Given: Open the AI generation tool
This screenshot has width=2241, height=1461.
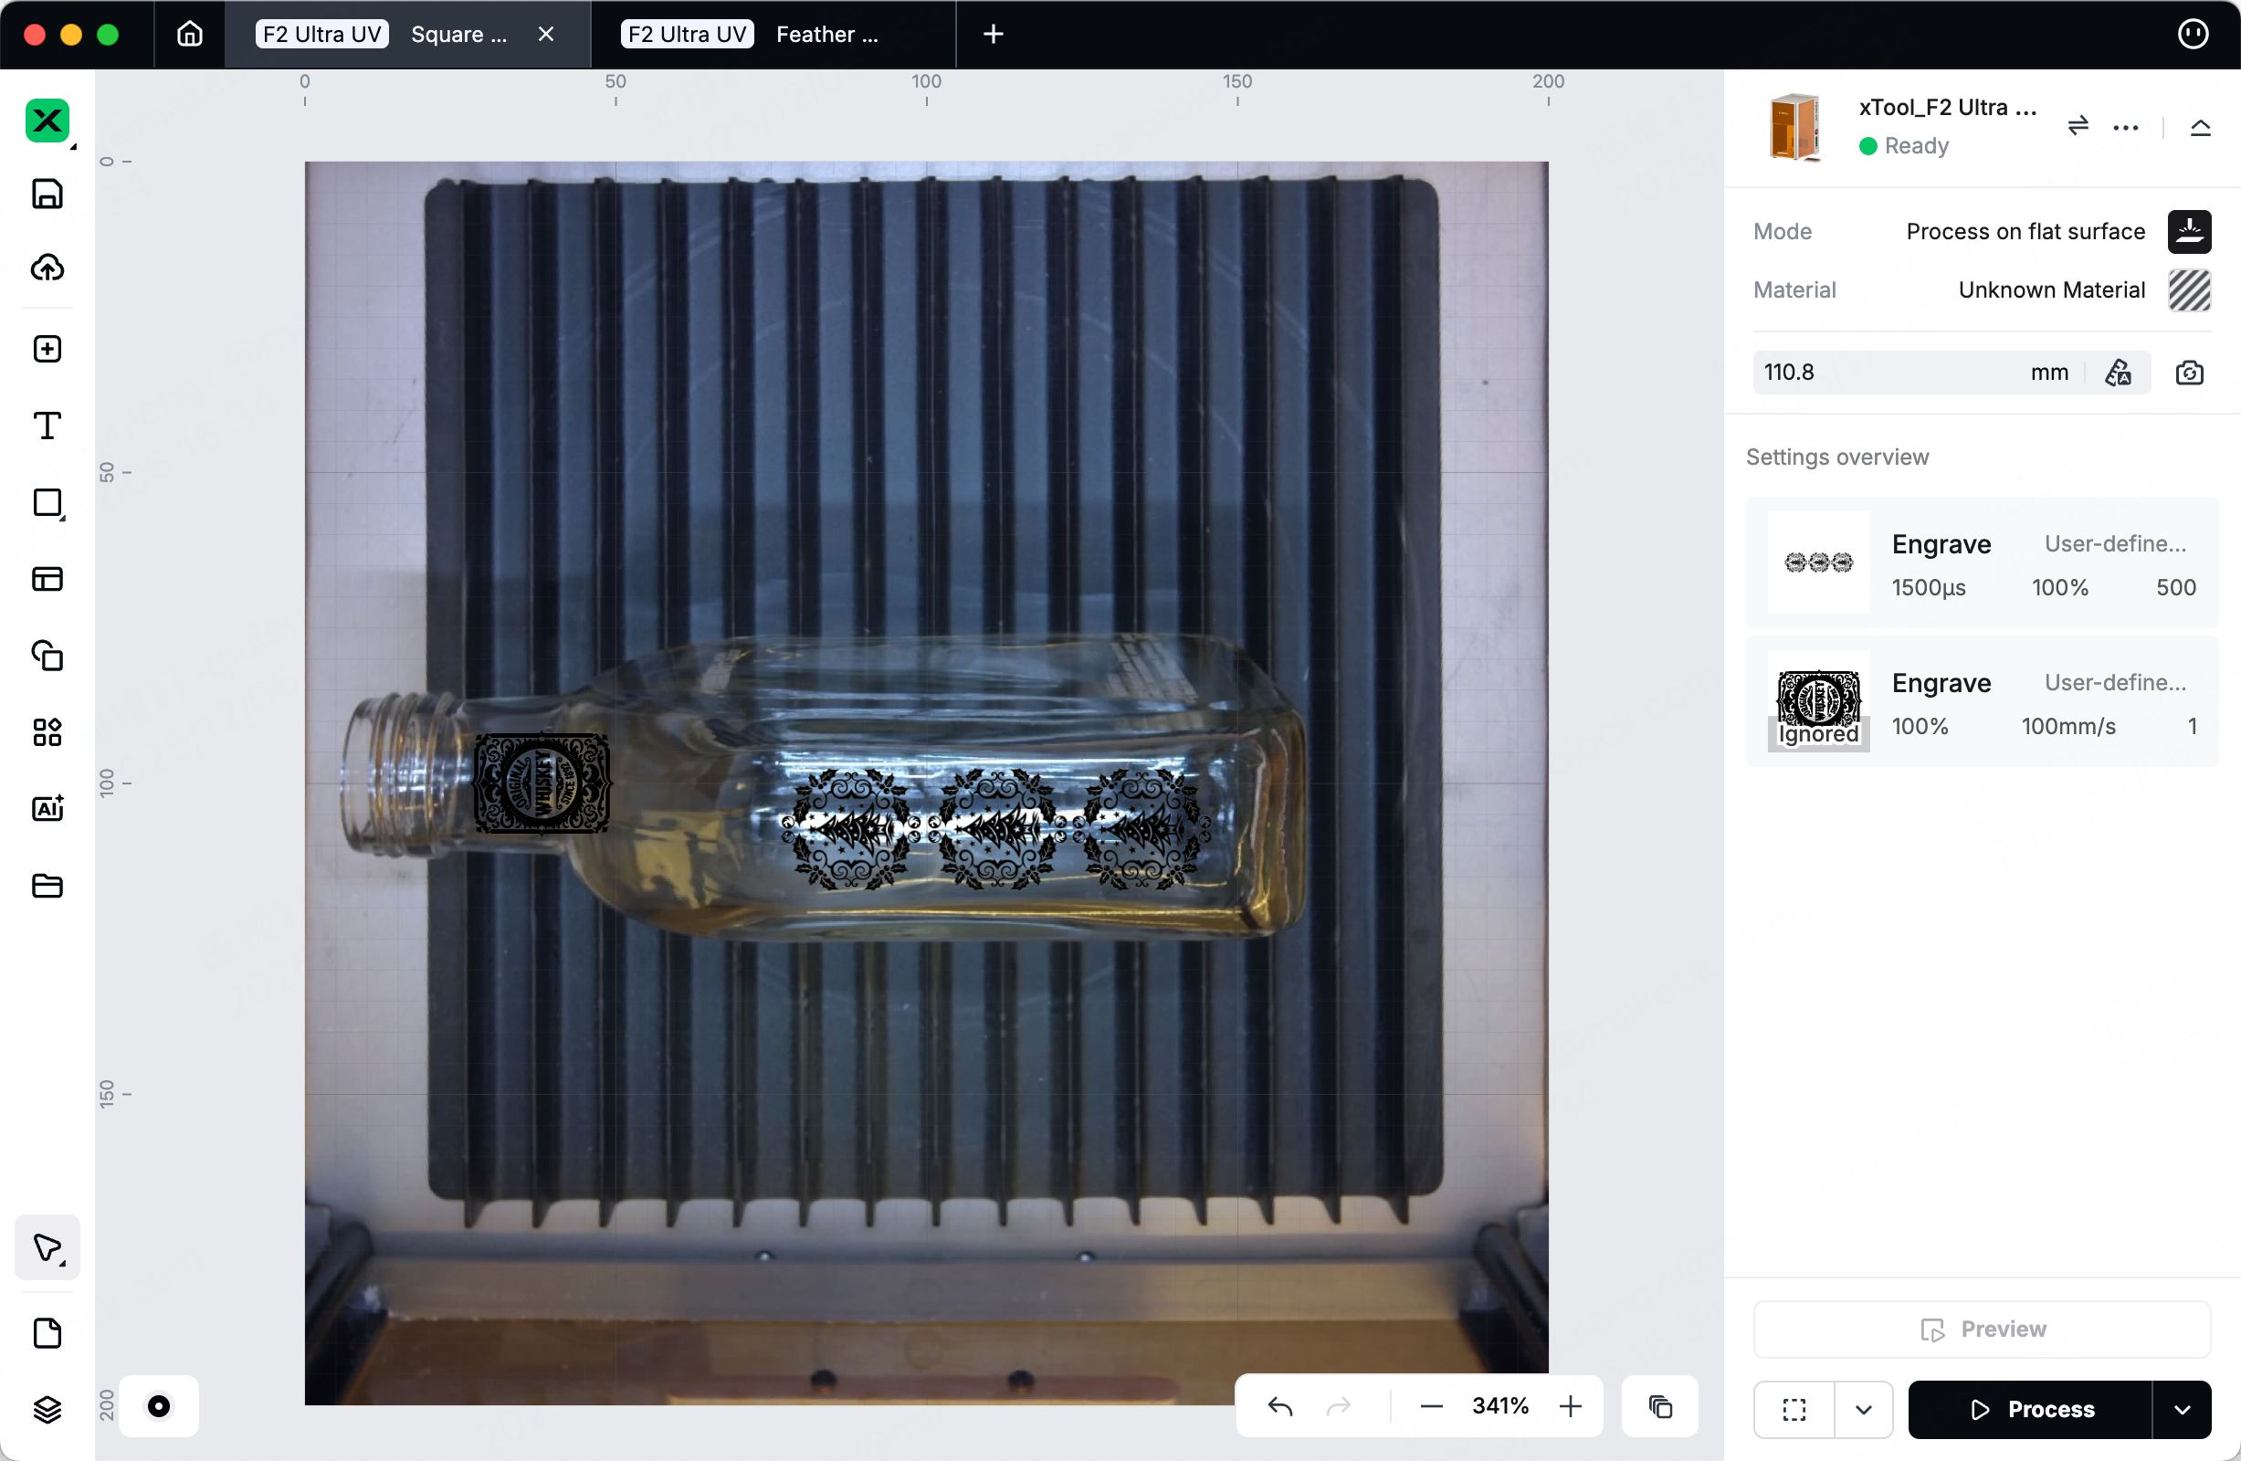Looking at the screenshot, I should (47, 808).
